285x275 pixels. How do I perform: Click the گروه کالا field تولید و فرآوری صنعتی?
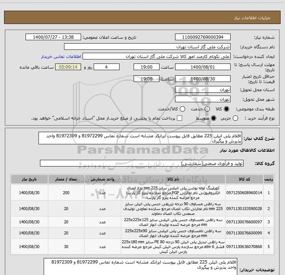[x=142, y=163]
